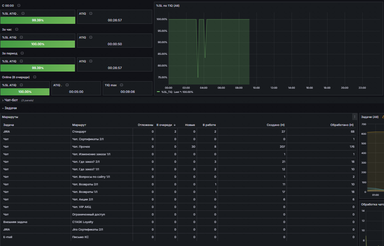Select the Ограниченный доступ route cell
Screen dimensions: 384x246
102,214
